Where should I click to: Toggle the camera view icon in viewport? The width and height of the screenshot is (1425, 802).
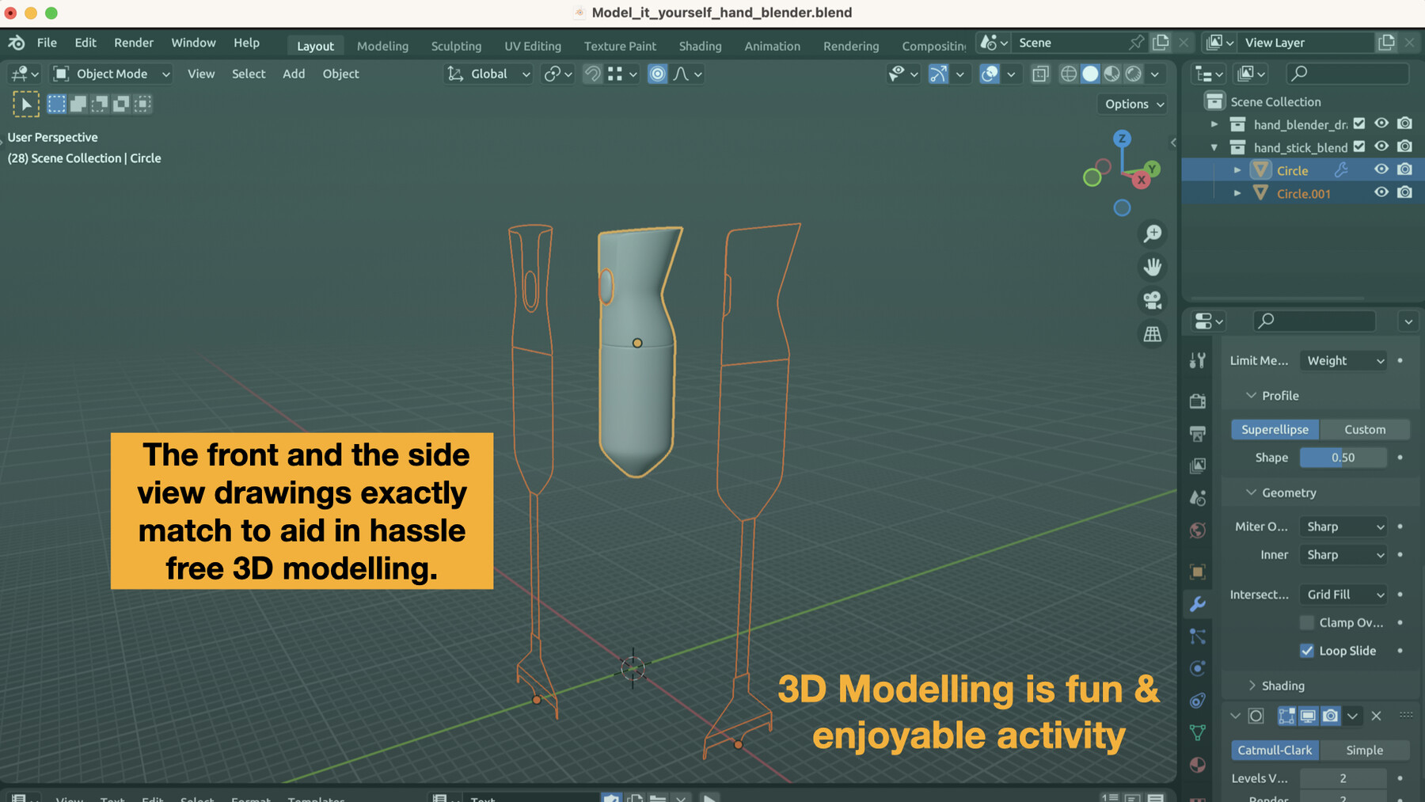pos(1153,300)
